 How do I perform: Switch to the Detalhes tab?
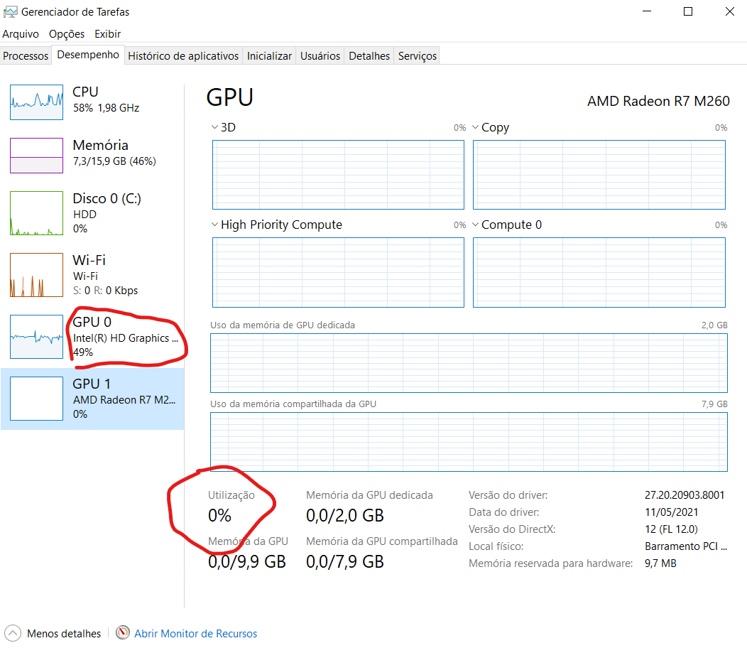coord(369,56)
